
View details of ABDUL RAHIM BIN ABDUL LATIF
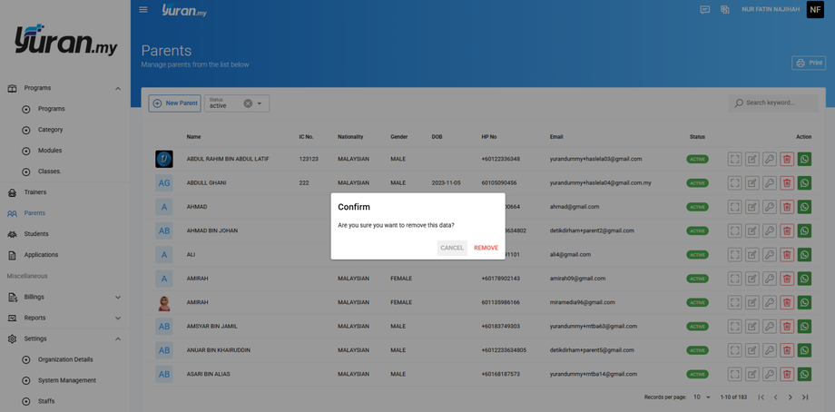pos(735,159)
